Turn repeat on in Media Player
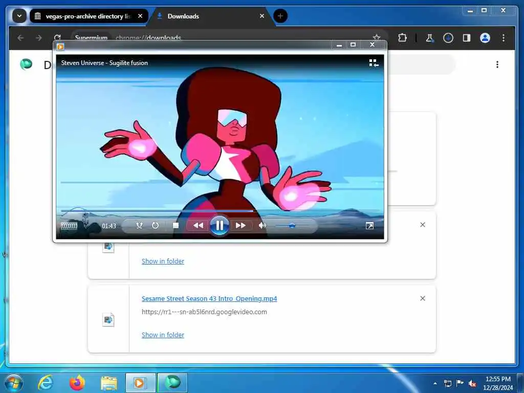The width and height of the screenshot is (524, 393). [x=155, y=226]
